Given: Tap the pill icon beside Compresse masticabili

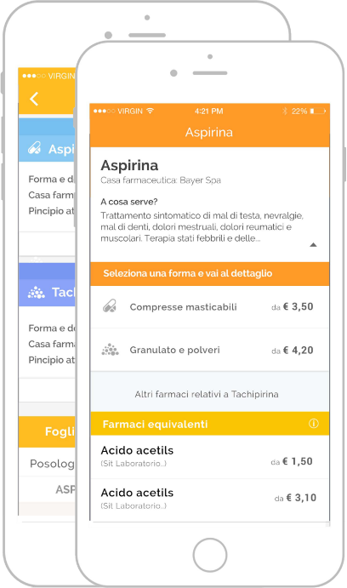Looking at the screenshot, I should [x=110, y=306].
